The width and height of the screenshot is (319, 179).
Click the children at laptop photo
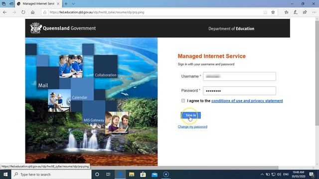pos(117,123)
